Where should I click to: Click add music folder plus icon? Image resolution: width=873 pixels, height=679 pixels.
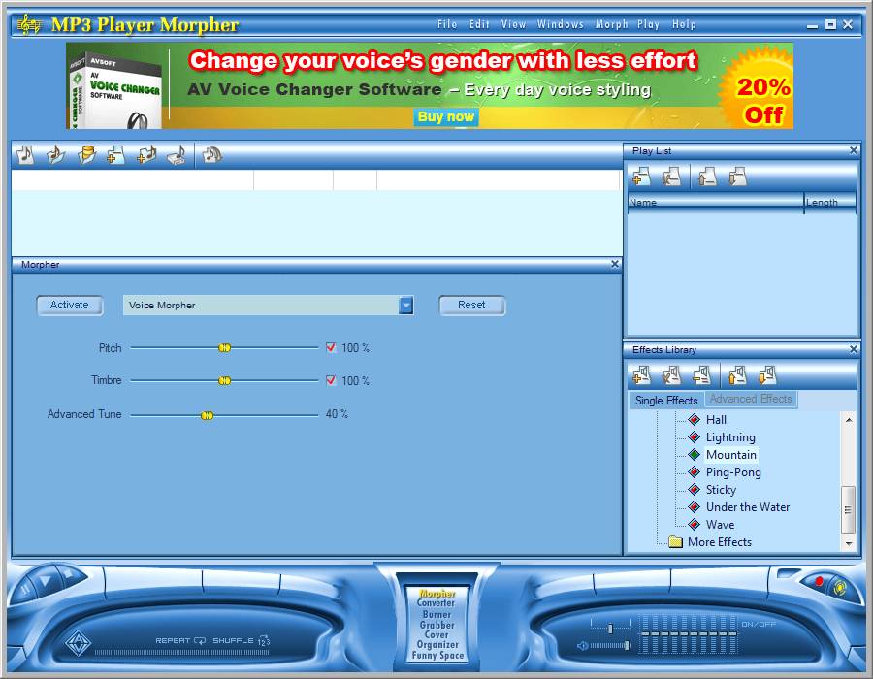tap(146, 155)
